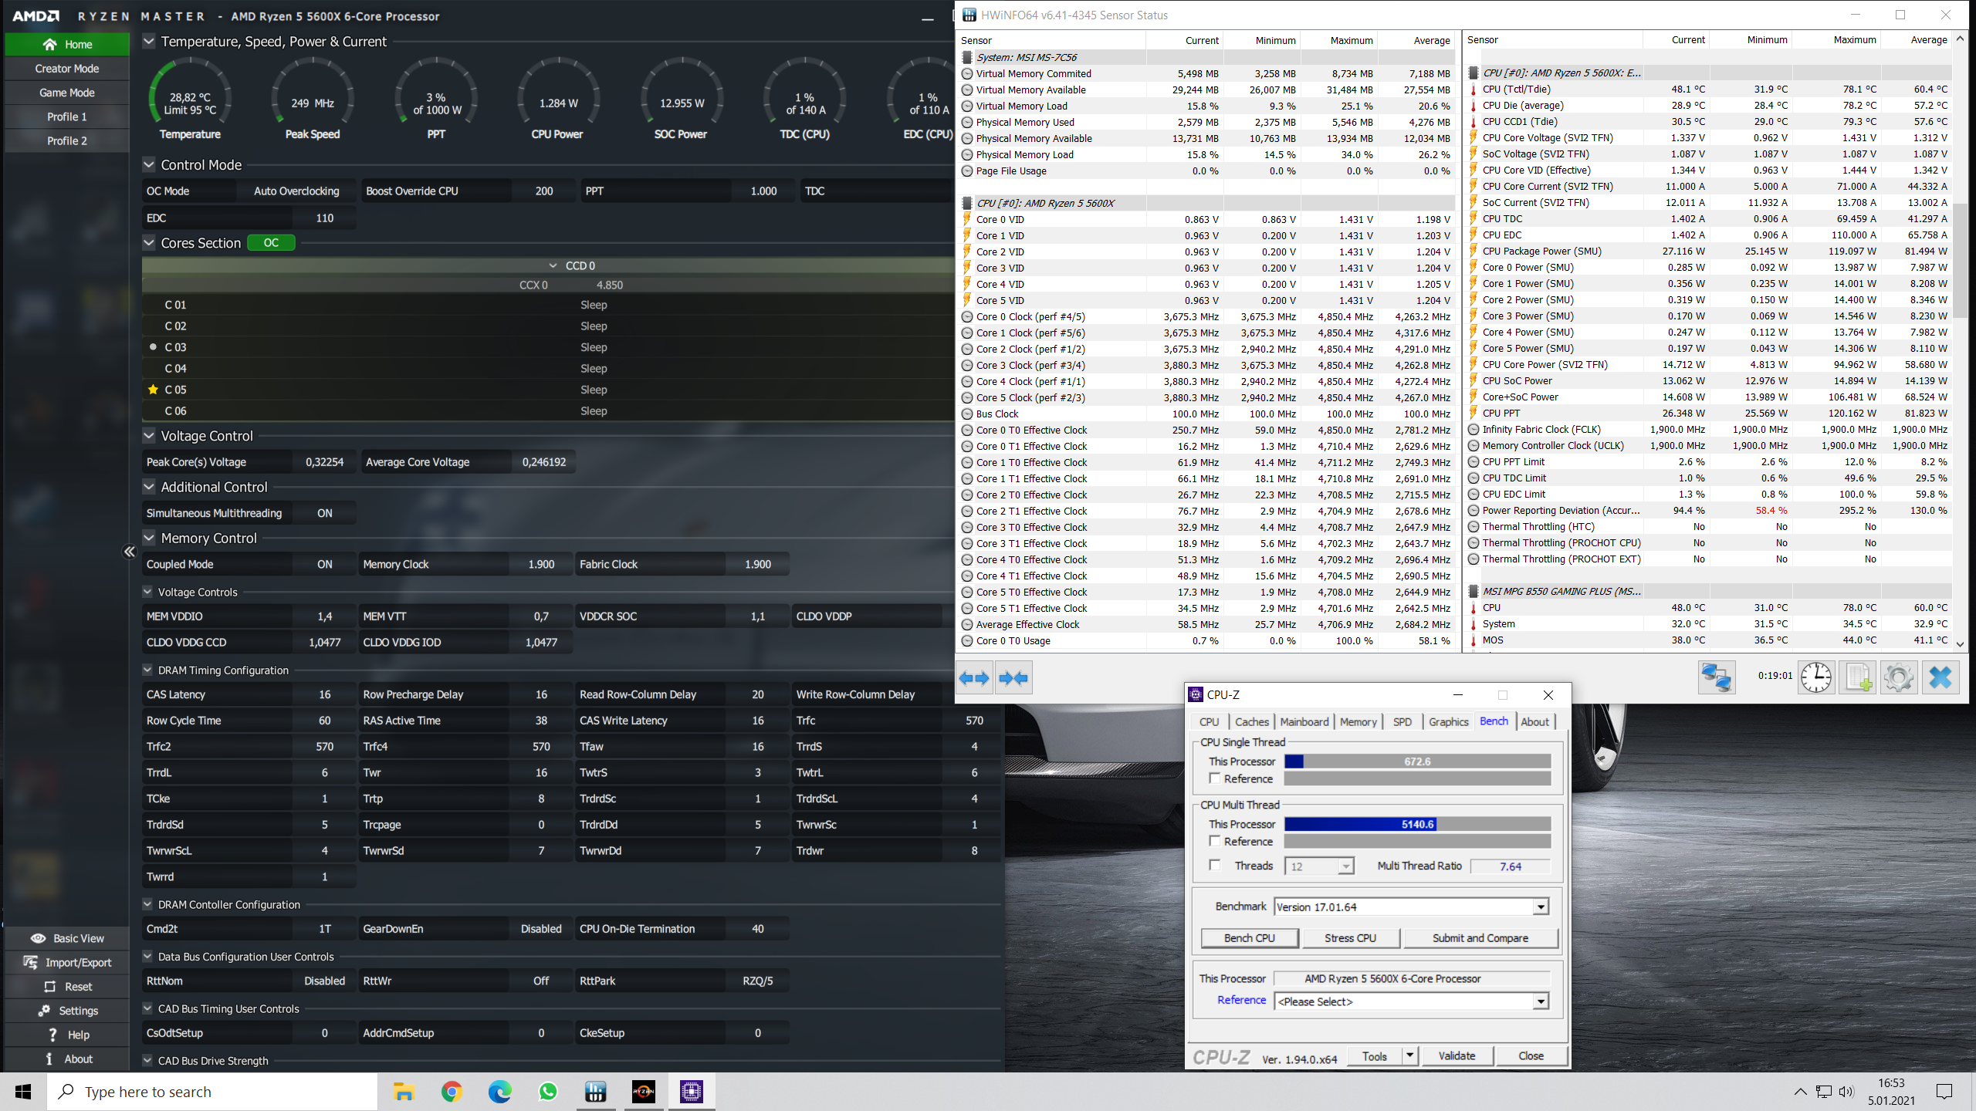Click Stress CPU button
1976x1111 pixels.
pos(1350,937)
